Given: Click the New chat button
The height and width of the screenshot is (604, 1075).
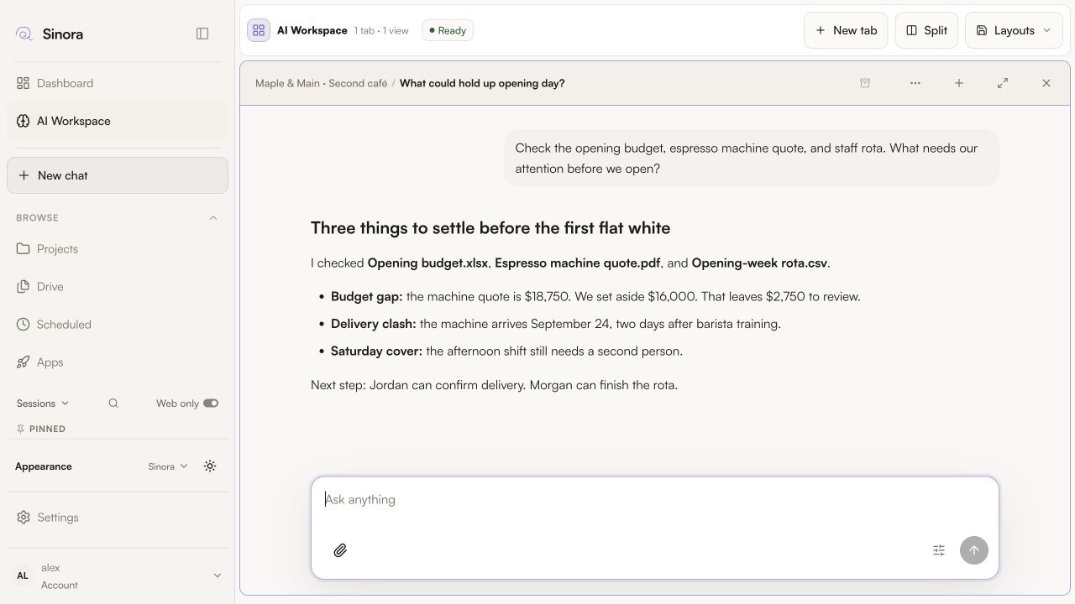Looking at the screenshot, I should [x=118, y=175].
